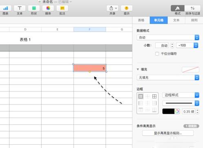The image size is (203, 148).
Task: Enable the 千位分隔符 checkbox
Action: 157,54
